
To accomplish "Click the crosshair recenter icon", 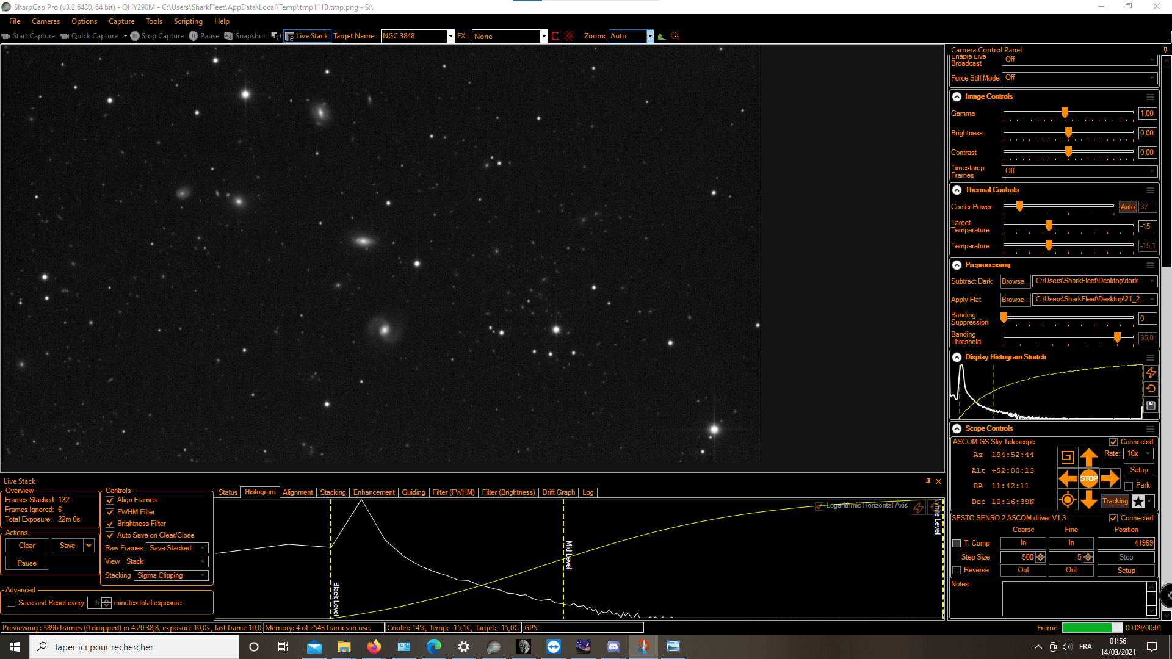I will click(1067, 500).
